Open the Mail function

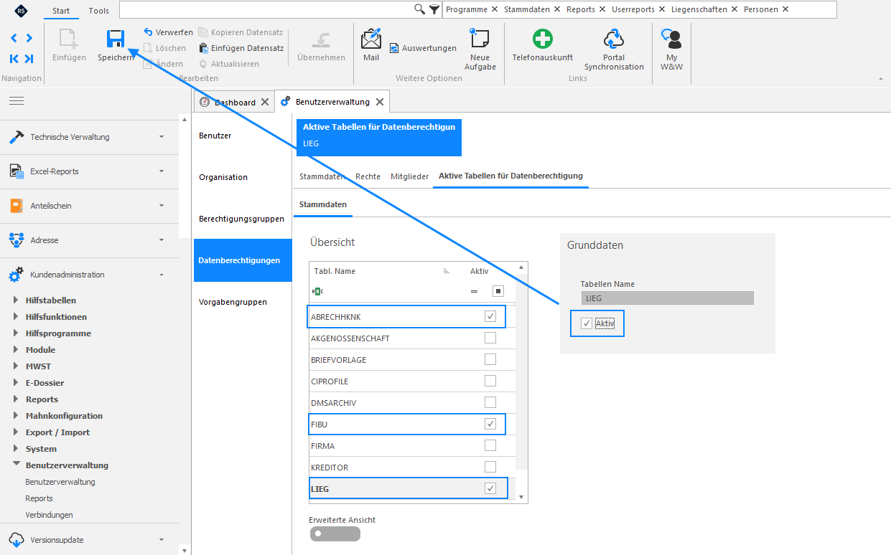coord(371,44)
